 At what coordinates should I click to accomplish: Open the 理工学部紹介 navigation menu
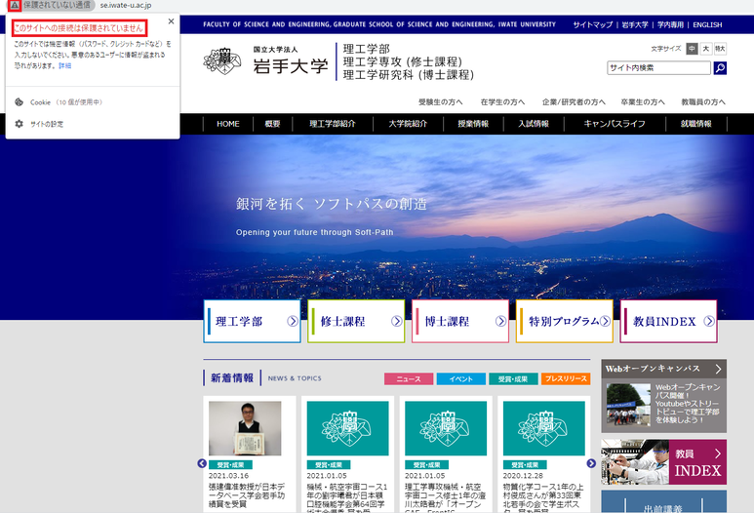(x=333, y=124)
